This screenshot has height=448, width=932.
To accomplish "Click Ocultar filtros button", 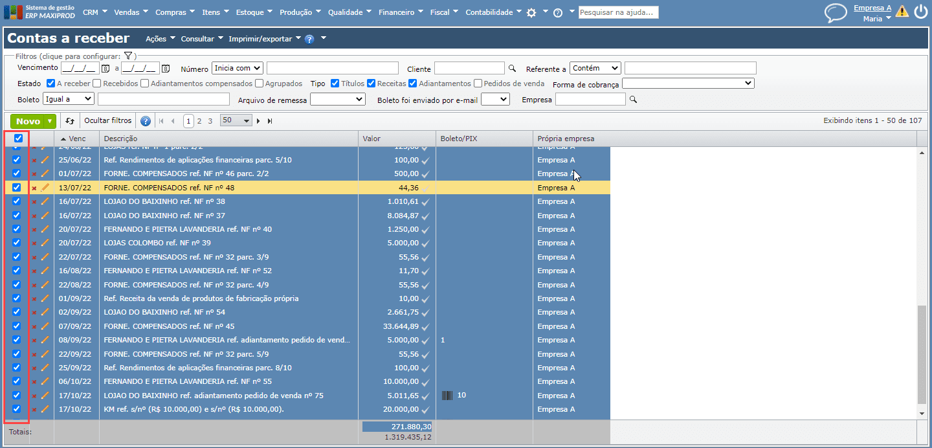I will [x=108, y=121].
